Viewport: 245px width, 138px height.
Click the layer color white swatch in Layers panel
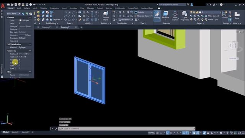(200, 12)
